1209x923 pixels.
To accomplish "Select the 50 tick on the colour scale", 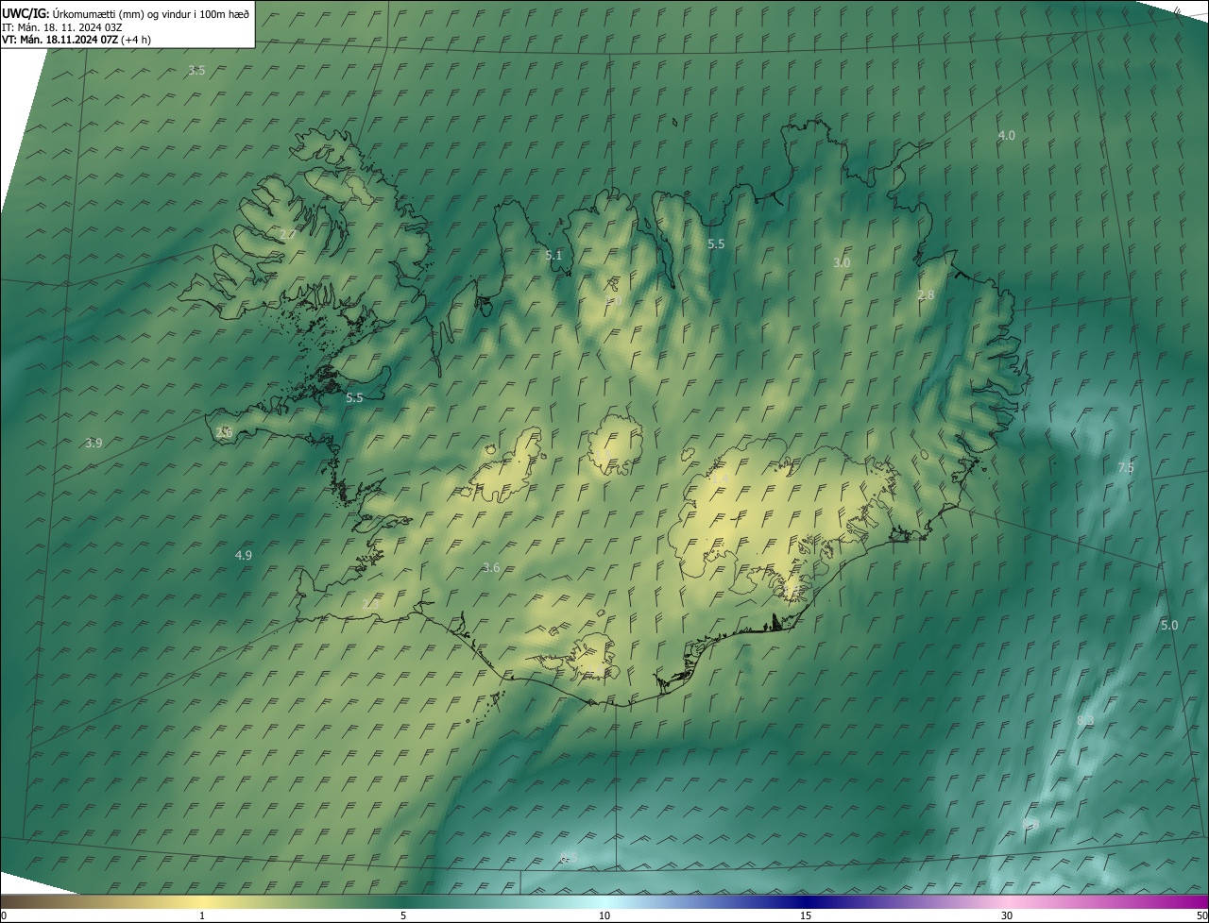I will click(1201, 915).
